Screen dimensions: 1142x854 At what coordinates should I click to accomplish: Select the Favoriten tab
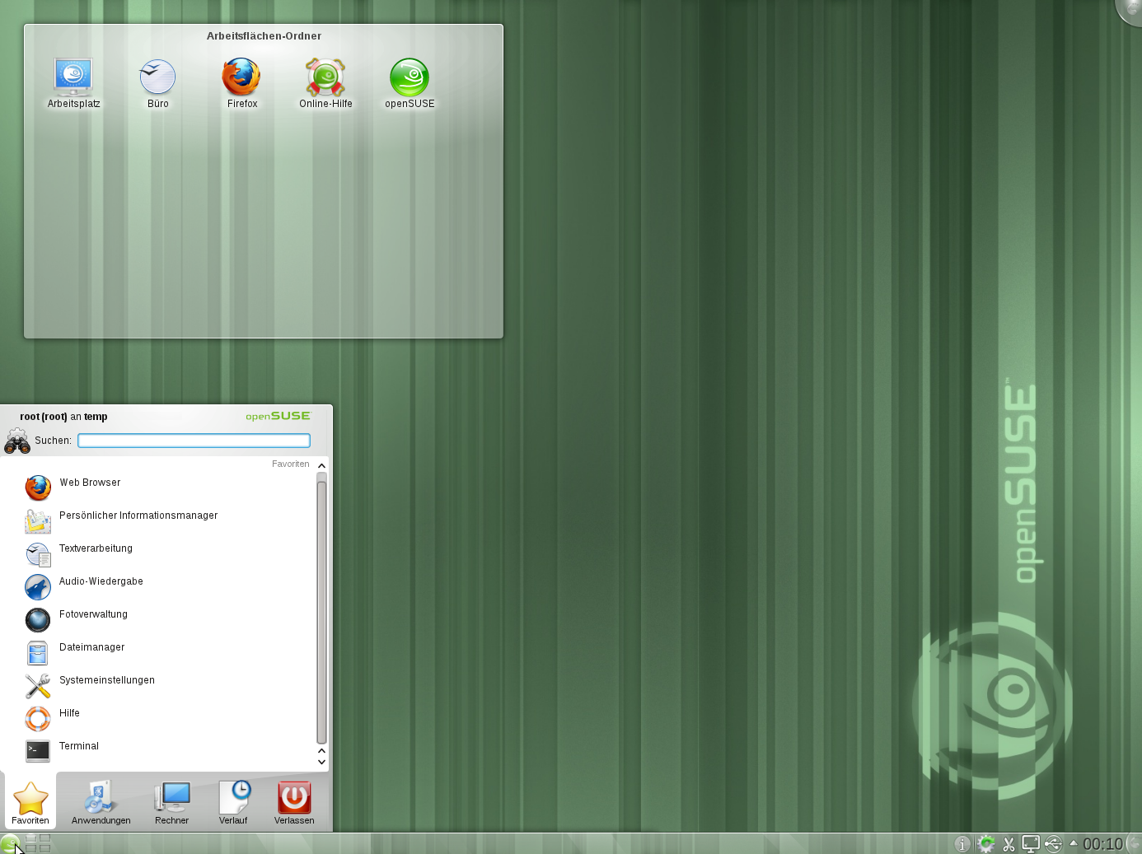[30, 803]
